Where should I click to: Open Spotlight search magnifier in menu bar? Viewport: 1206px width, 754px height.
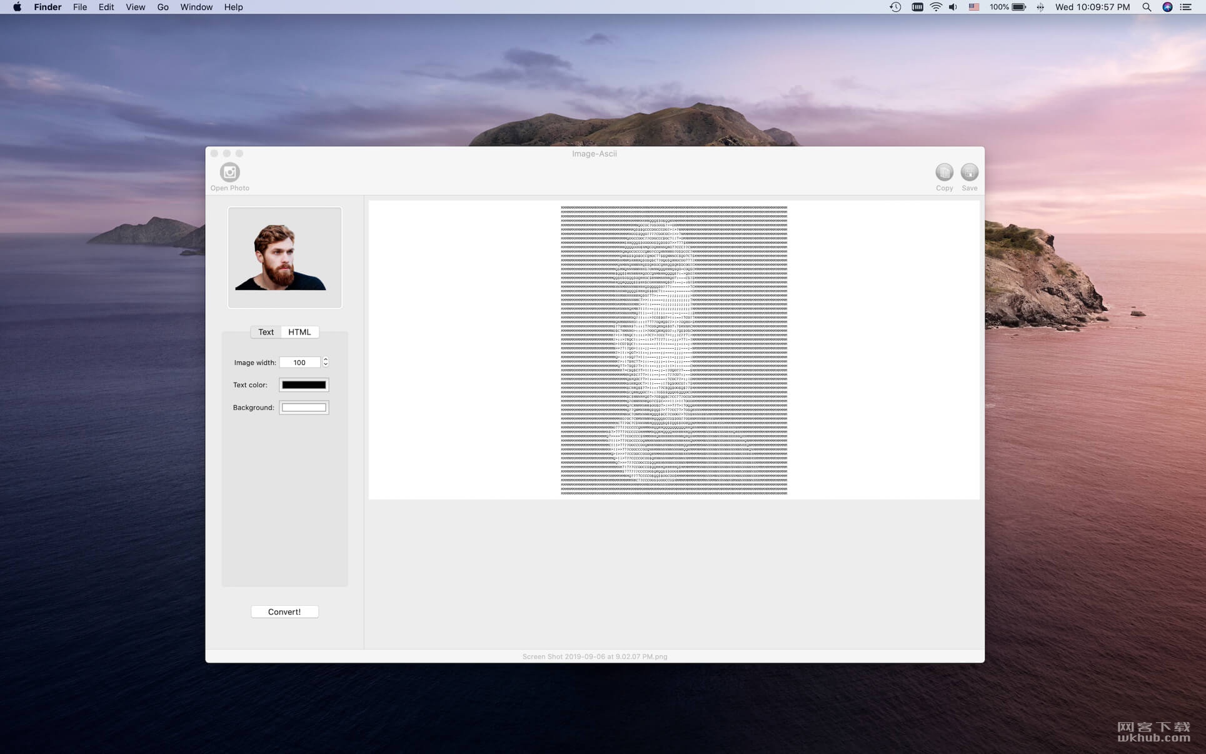tap(1147, 7)
